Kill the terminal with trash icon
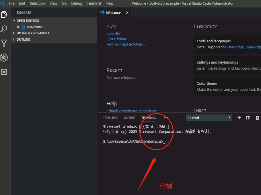This screenshot has width=261, height=195. (257, 118)
